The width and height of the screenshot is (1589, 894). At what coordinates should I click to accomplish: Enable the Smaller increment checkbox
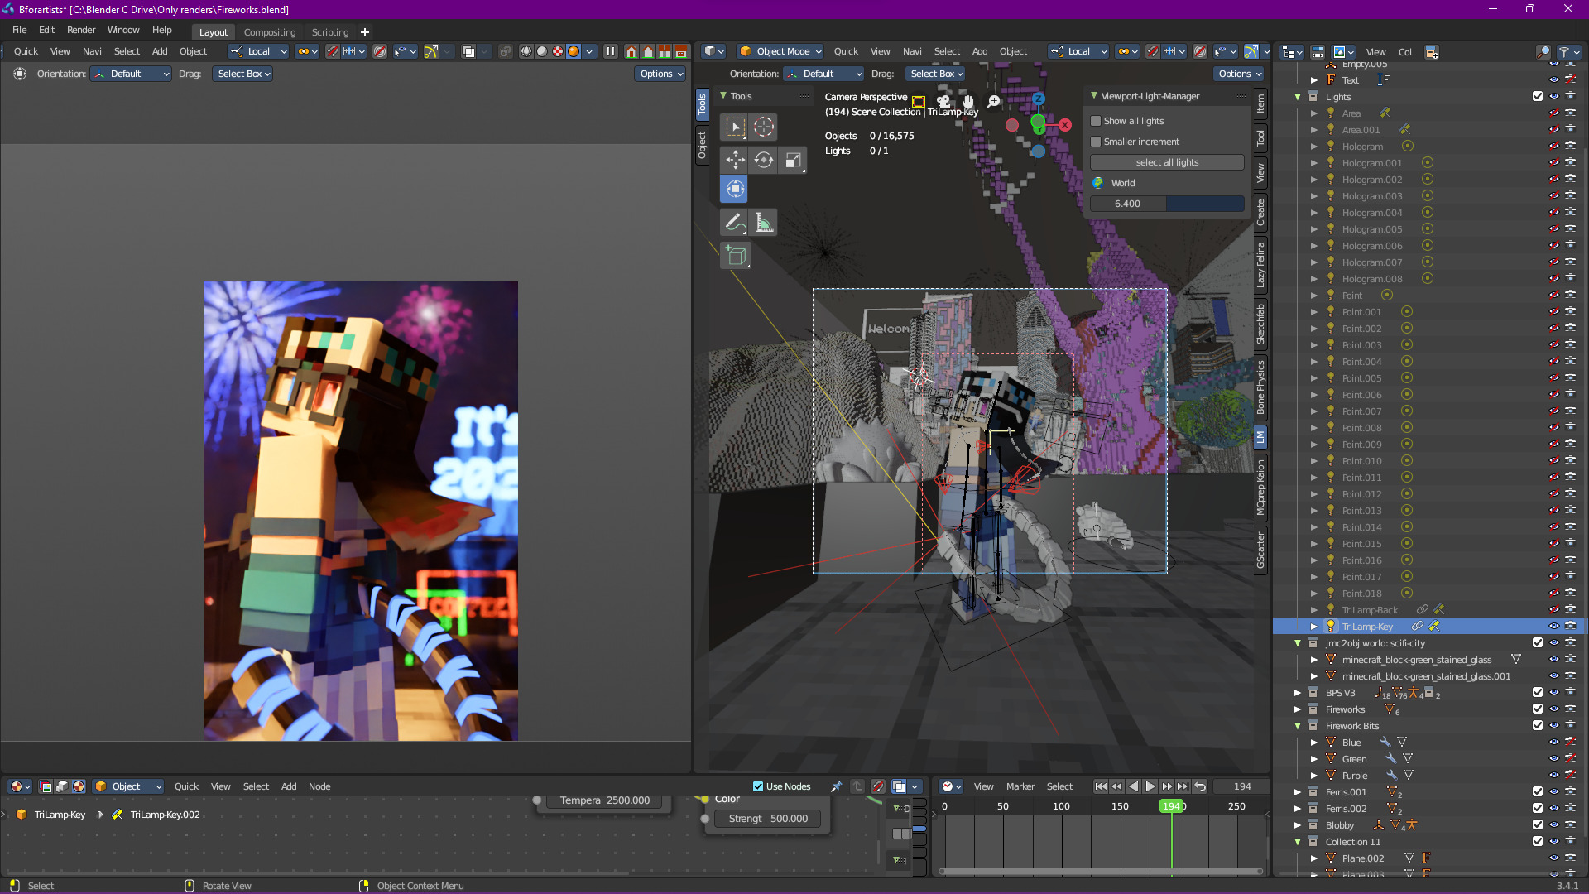tap(1096, 142)
